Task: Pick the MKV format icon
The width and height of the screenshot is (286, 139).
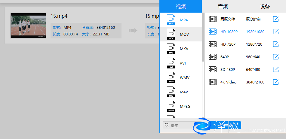Action: pyautogui.click(x=171, y=49)
